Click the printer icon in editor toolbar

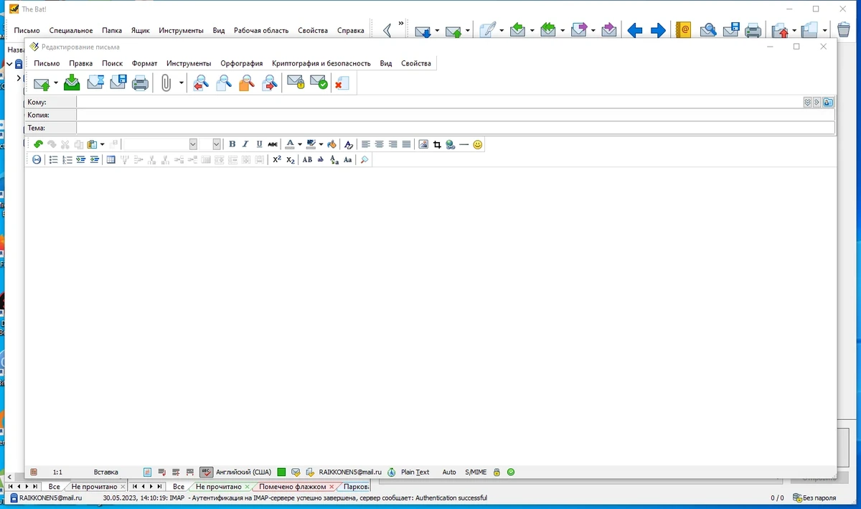pyautogui.click(x=141, y=83)
